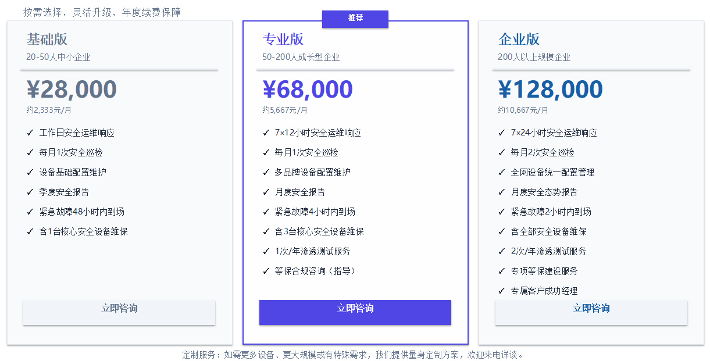The width and height of the screenshot is (710, 361).
Task: Click checkmark beside 紧急故障2小时内到场
Action: click(x=502, y=212)
